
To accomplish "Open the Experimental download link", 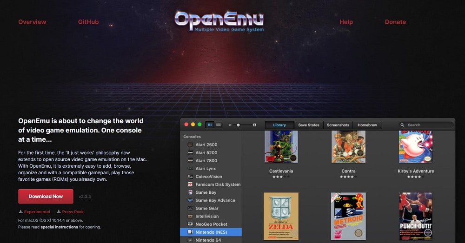I will [x=37, y=212].
